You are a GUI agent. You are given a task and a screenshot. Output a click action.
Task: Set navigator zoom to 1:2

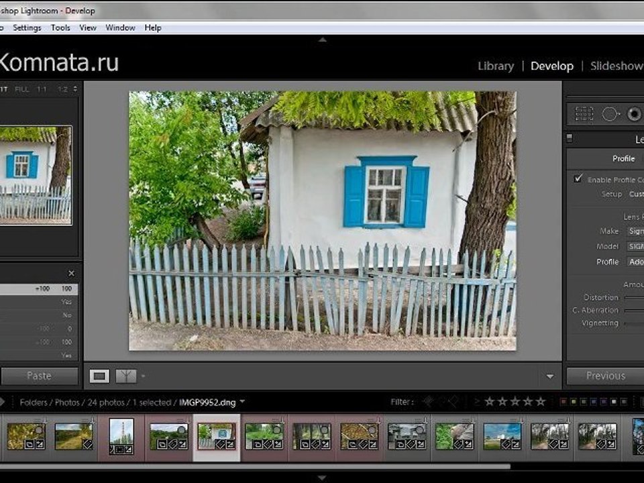[x=62, y=89]
